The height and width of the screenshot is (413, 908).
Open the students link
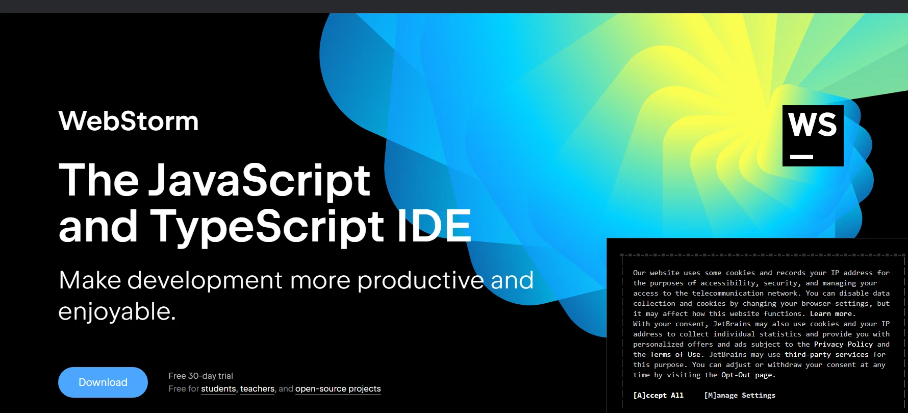pos(218,389)
